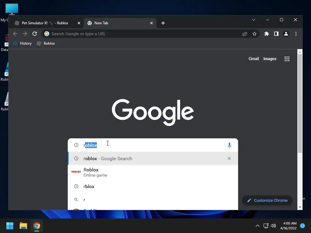The width and height of the screenshot is (311, 233).
Task: Open the Chrome profile avatar
Action: point(286,34)
